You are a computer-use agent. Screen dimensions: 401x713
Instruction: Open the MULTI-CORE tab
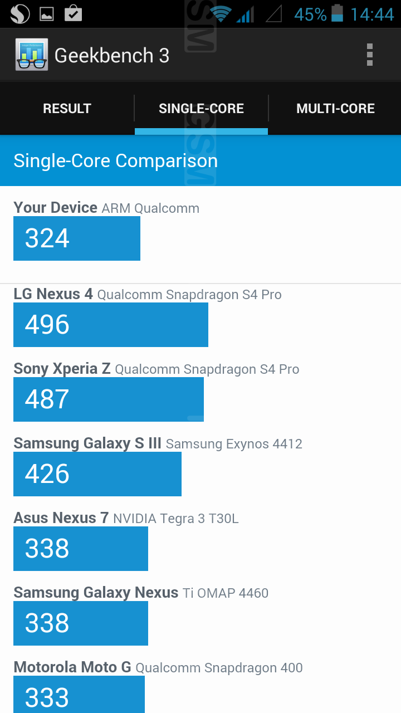(x=335, y=109)
